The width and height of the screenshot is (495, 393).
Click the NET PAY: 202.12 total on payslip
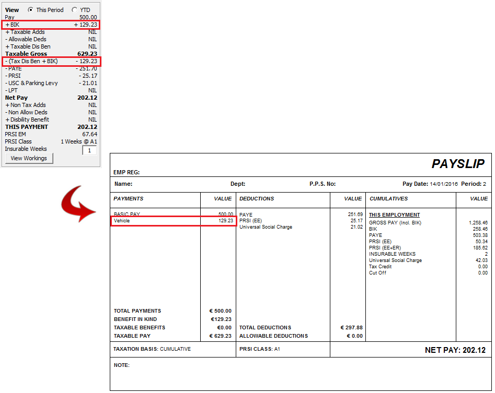pyautogui.click(x=455, y=350)
